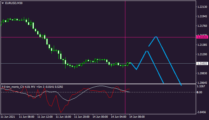Click the 0.00 indicator scale value

point(199,92)
